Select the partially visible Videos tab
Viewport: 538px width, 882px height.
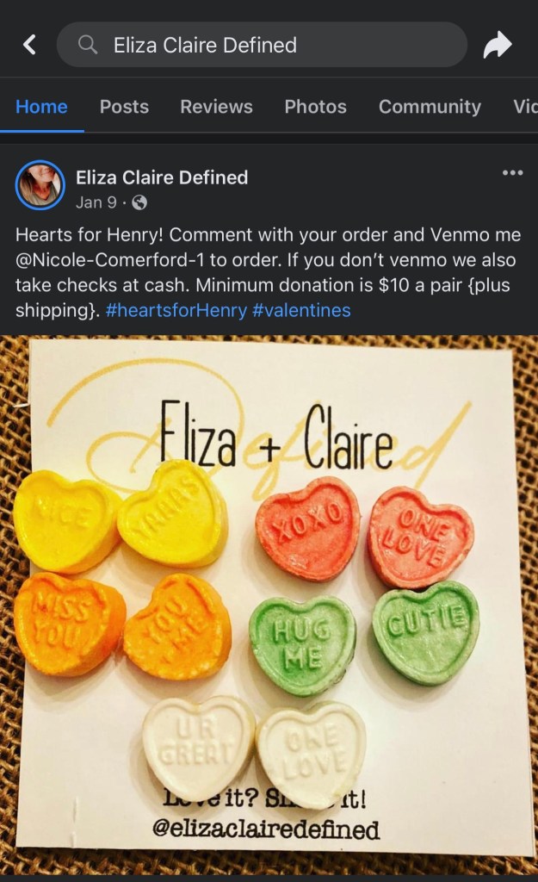pos(525,106)
